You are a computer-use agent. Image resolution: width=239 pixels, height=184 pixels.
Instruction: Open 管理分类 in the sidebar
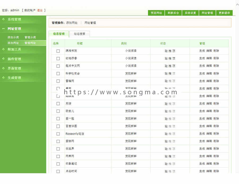tap(30, 37)
